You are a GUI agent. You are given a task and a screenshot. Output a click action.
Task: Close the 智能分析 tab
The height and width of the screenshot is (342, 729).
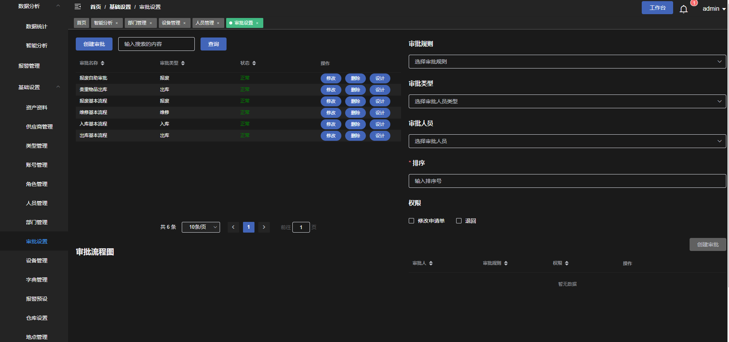(117, 23)
